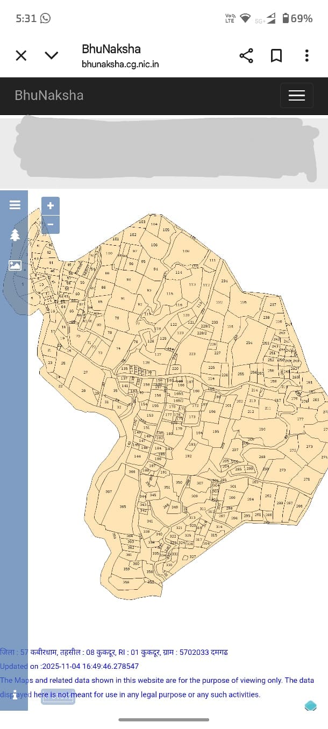328x729 pixels.
Task: Select plot 223 on the map
Action: 192,354
